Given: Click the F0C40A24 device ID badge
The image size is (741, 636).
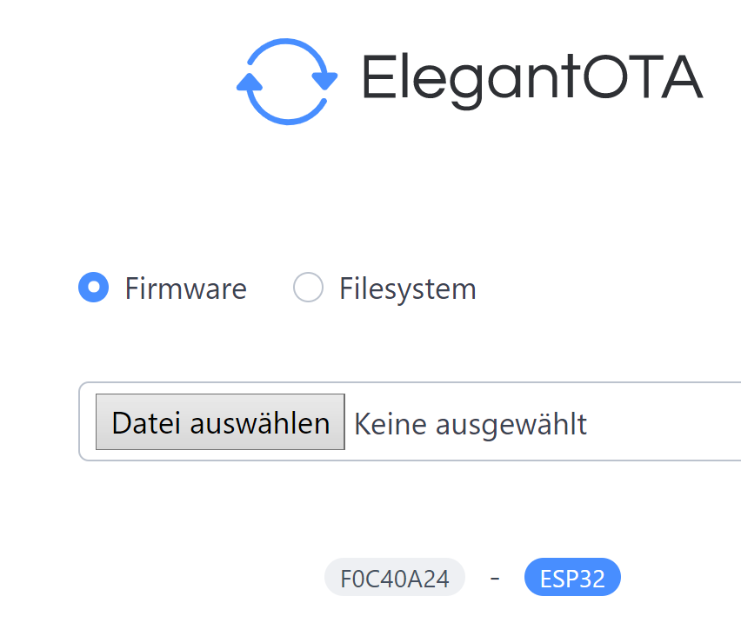Looking at the screenshot, I should coord(395,578).
